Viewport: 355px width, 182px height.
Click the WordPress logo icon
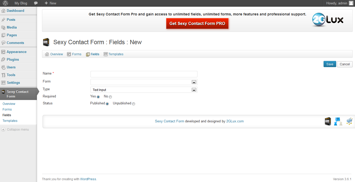5,3
